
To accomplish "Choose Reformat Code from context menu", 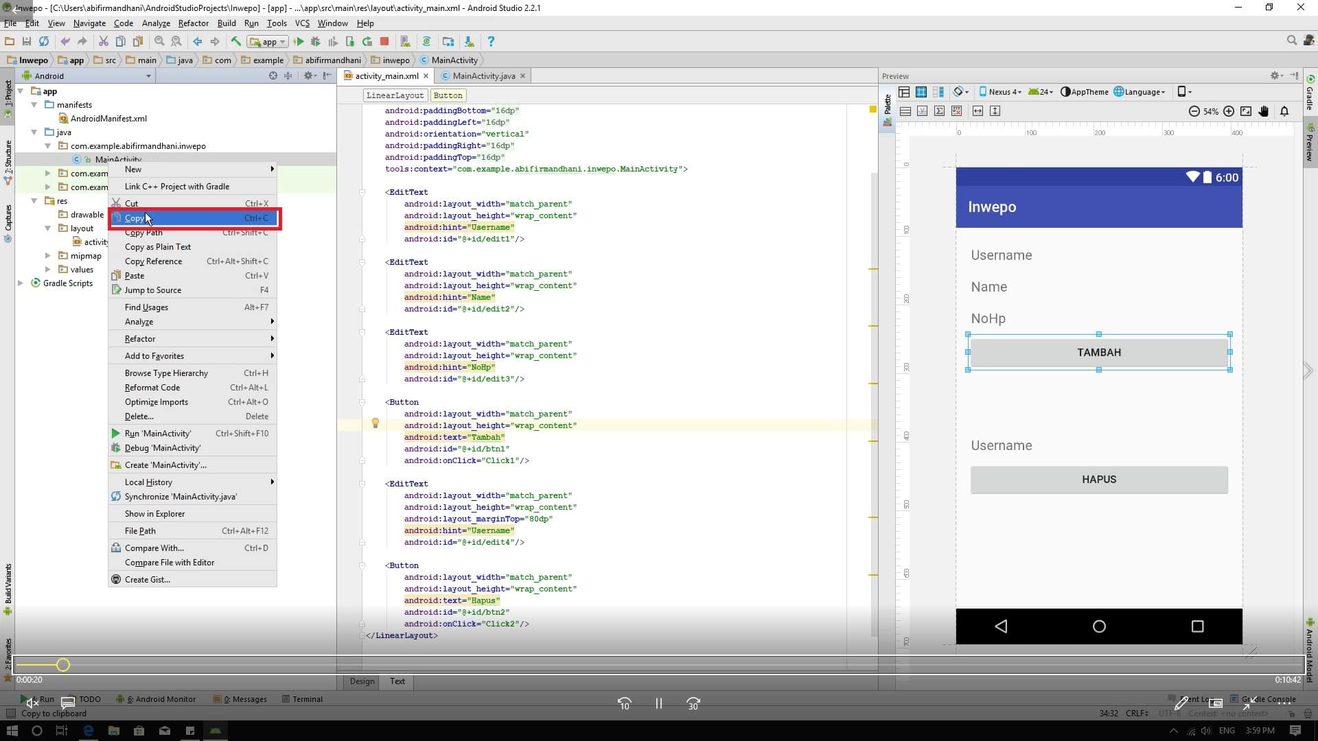I will (x=152, y=388).
